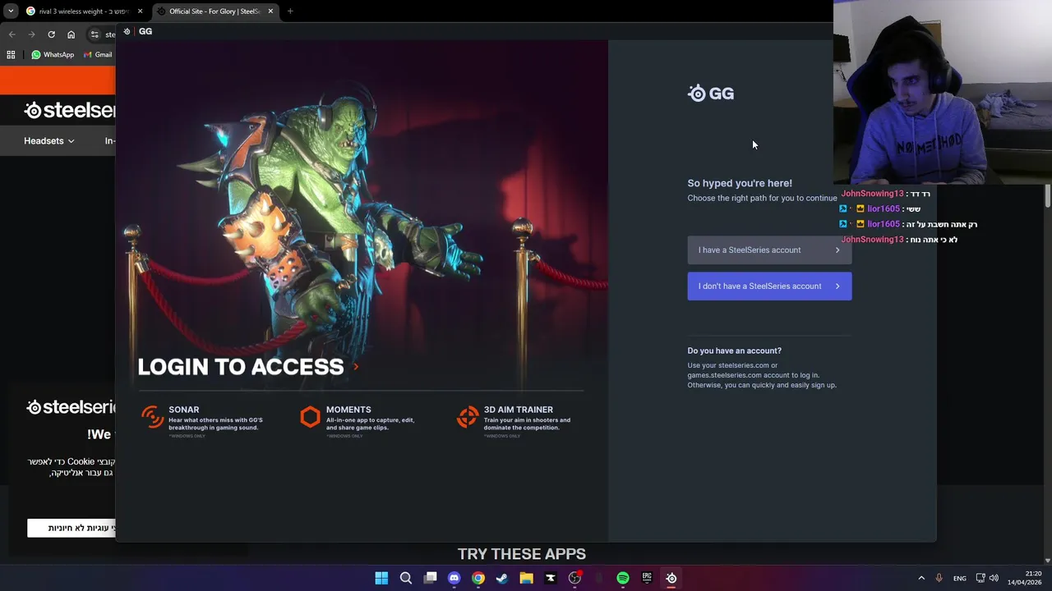Screen dimensions: 1052x591
Task: Open the ENG language indicator
Action: pyautogui.click(x=959, y=579)
